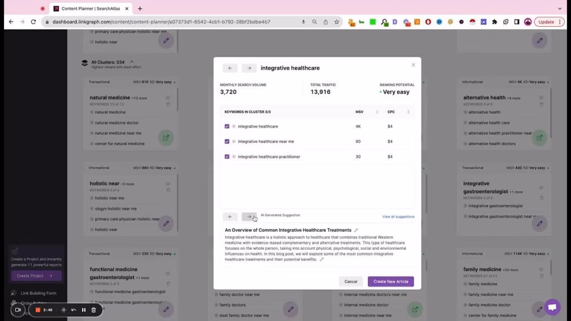Edit the functional medicine gastroenterologist cluster with pencil
Image resolution: width=571 pixels, height=321 pixels.
(x=166, y=309)
